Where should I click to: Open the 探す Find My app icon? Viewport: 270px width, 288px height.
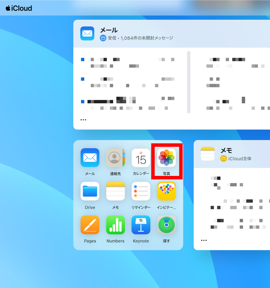pos(166,225)
